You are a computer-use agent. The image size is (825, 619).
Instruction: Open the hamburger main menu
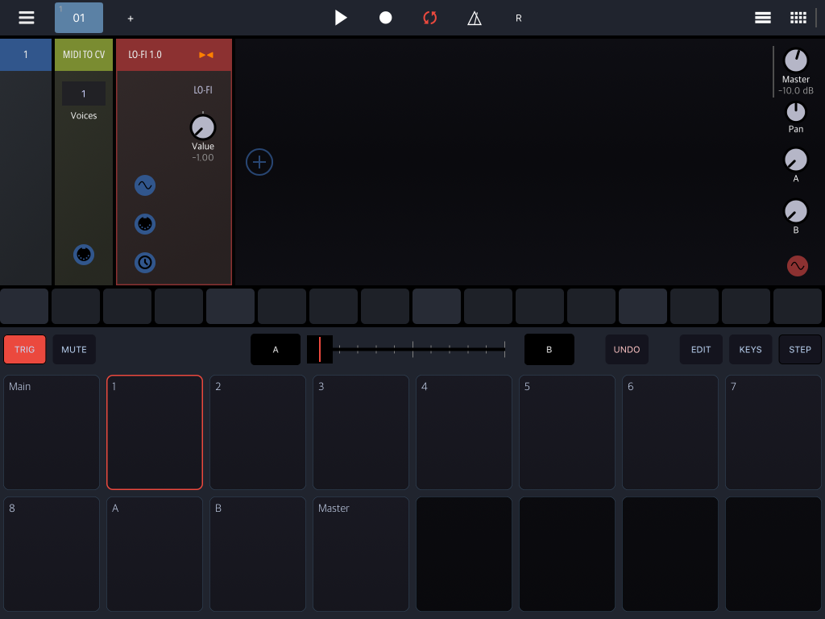coord(27,18)
